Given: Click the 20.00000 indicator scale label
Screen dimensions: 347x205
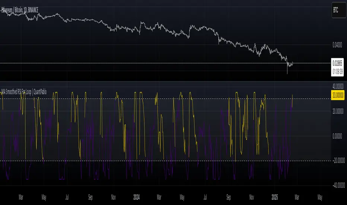Looking at the screenshot, I should pos(338,111).
